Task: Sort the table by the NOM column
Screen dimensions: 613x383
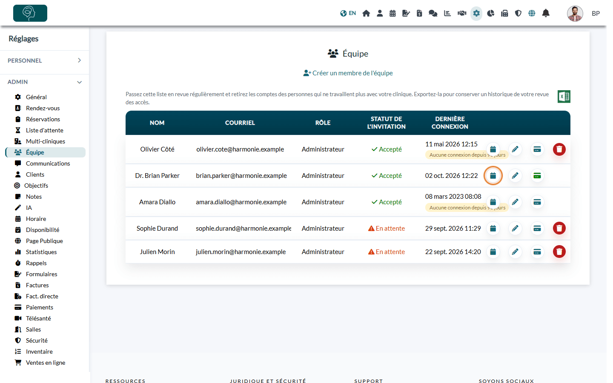Action: pyautogui.click(x=157, y=123)
